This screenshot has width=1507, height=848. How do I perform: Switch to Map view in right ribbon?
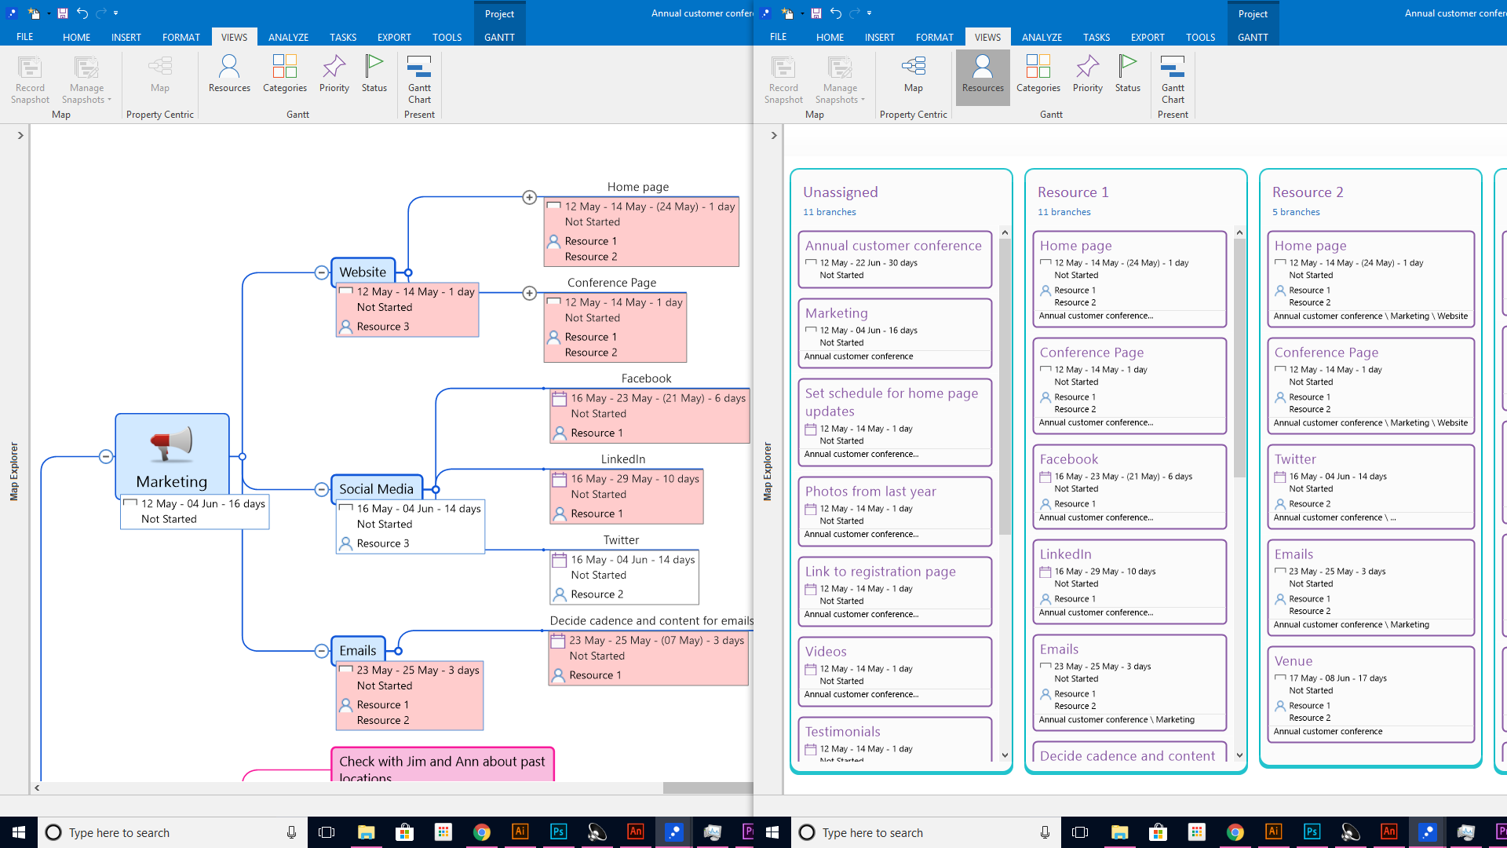913,74
